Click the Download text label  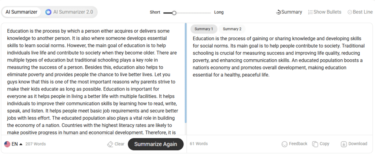click(x=358, y=144)
